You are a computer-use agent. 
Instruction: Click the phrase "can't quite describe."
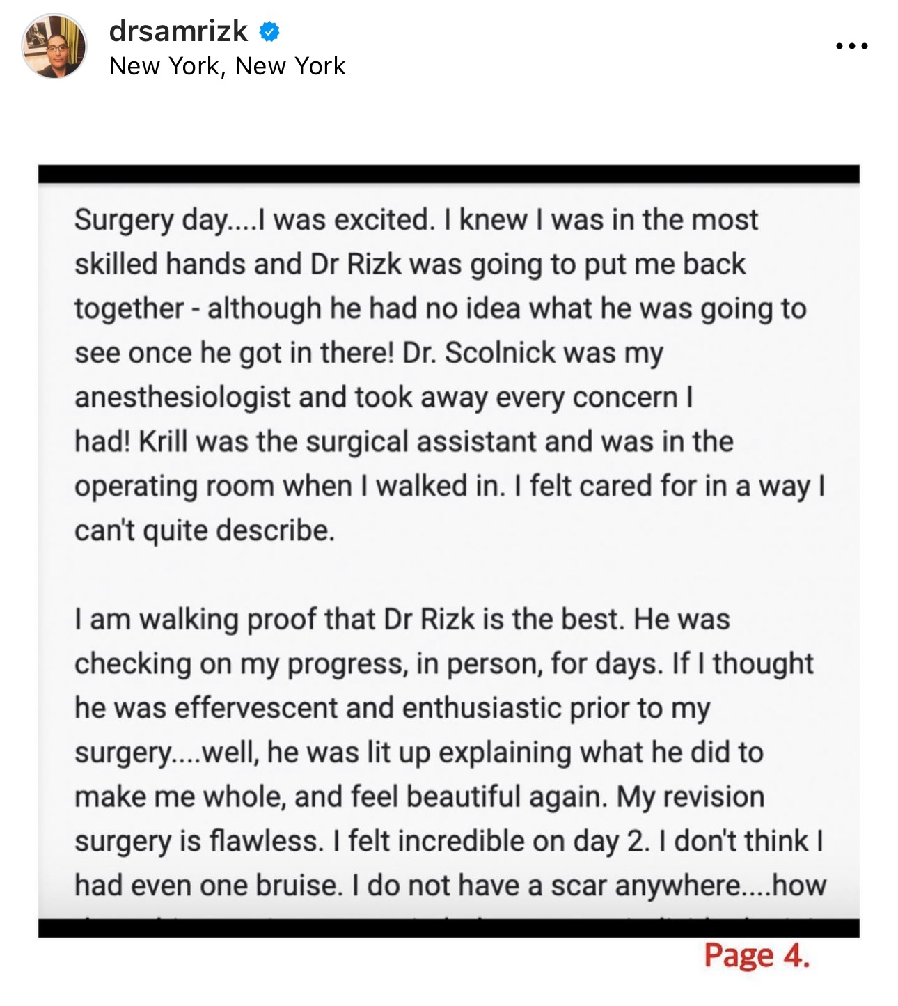point(205,530)
